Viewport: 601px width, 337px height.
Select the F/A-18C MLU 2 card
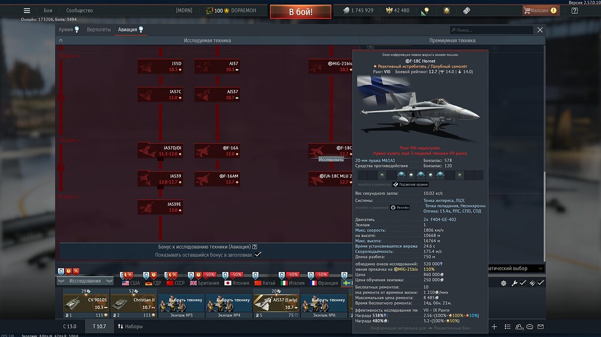pyautogui.click(x=331, y=179)
